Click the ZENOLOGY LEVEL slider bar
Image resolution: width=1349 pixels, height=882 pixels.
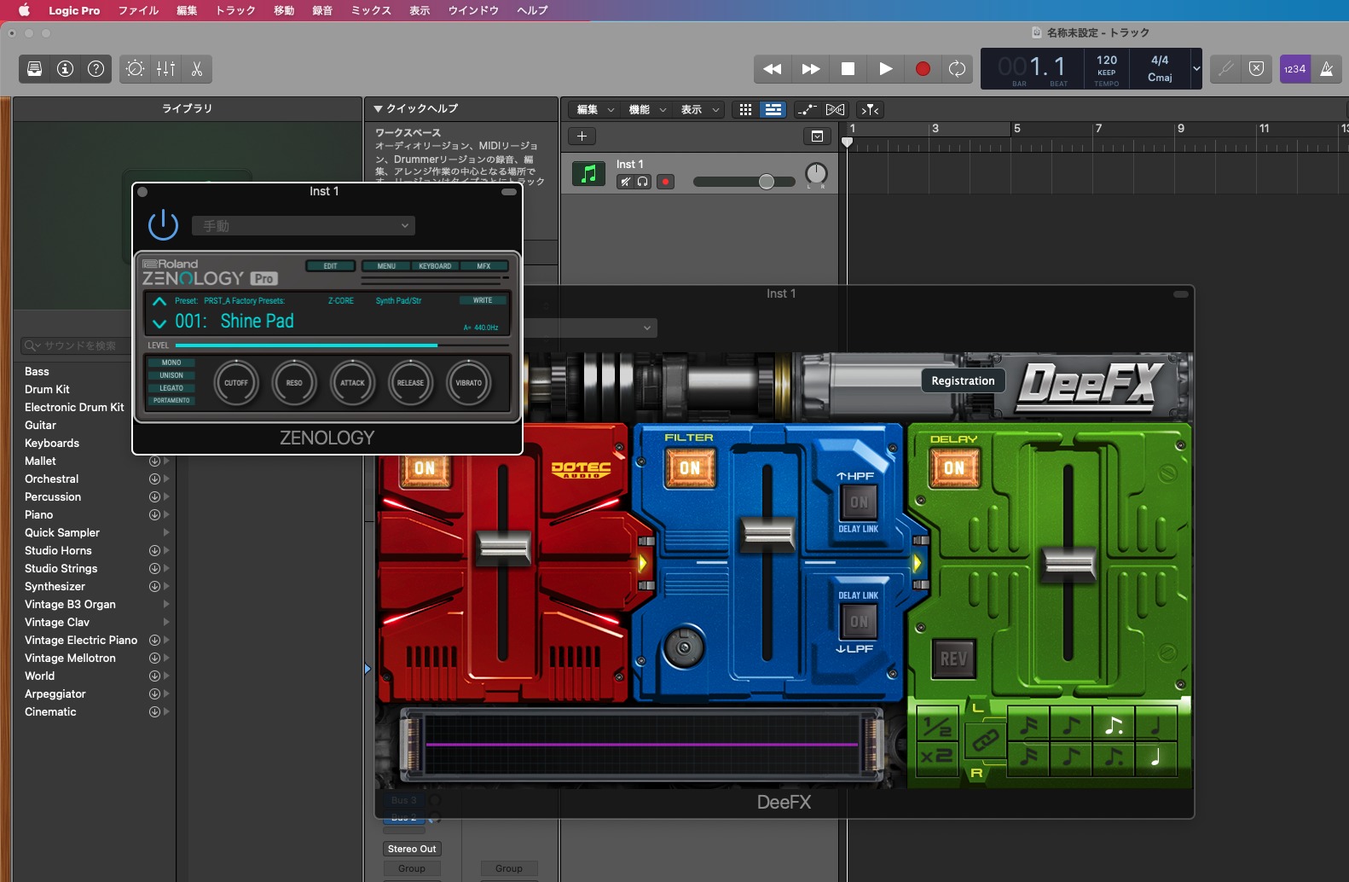tap(341, 345)
